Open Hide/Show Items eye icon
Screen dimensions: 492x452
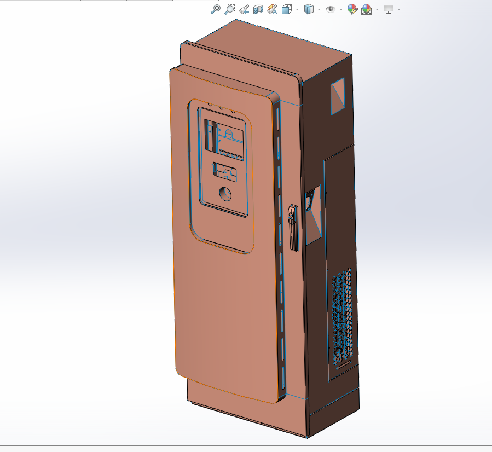click(332, 9)
